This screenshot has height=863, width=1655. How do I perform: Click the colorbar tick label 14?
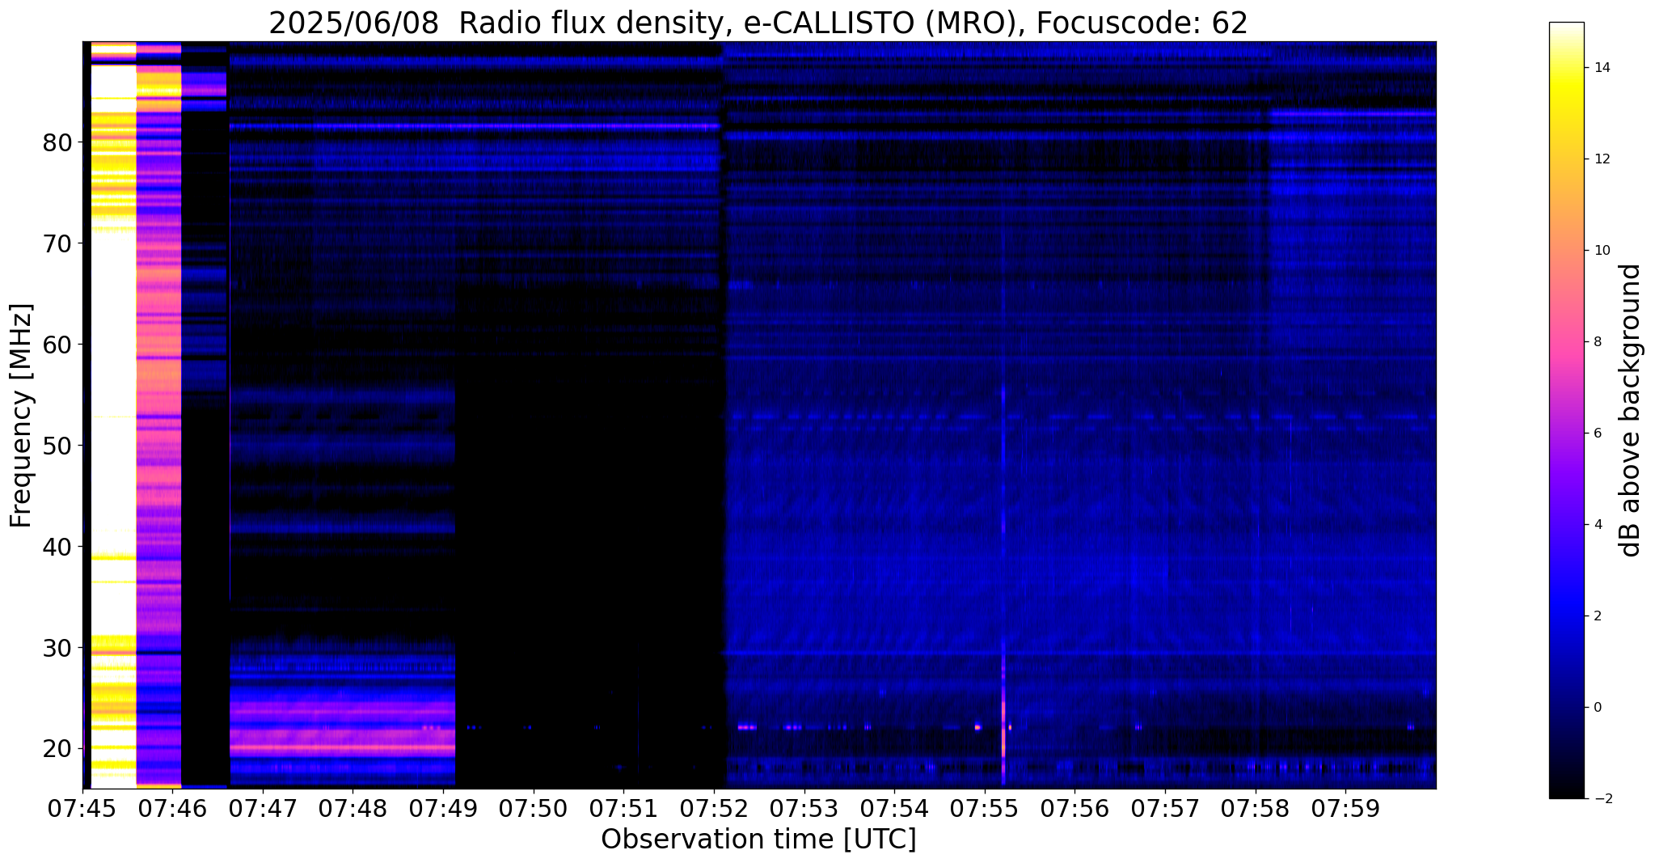1602,68
